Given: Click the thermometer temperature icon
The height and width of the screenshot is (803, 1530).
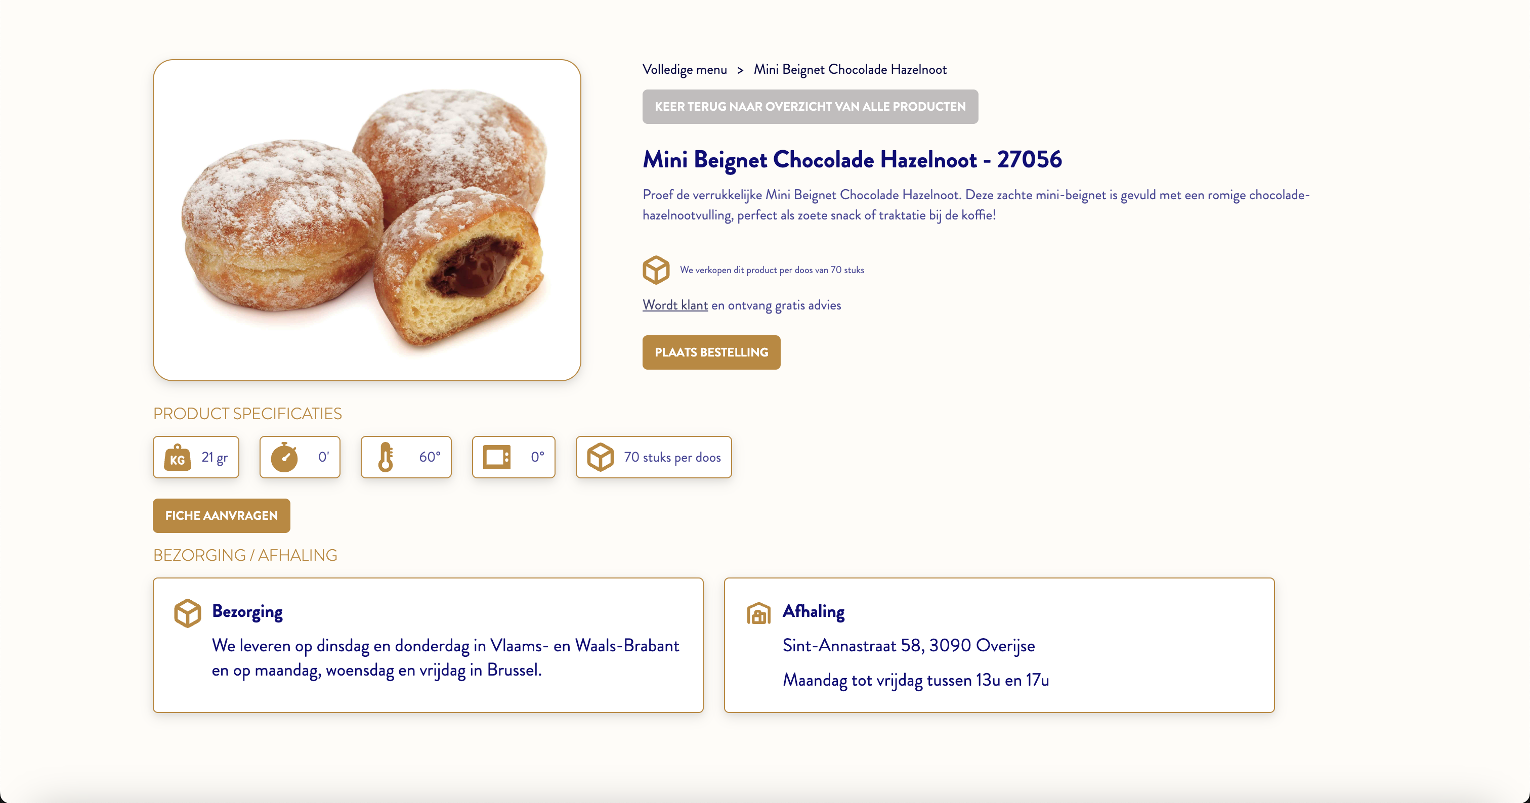Looking at the screenshot, I should click(x=386, y=457).
